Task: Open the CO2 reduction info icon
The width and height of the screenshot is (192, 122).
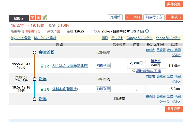Action: pyautogui.click(x=147, y=31)
